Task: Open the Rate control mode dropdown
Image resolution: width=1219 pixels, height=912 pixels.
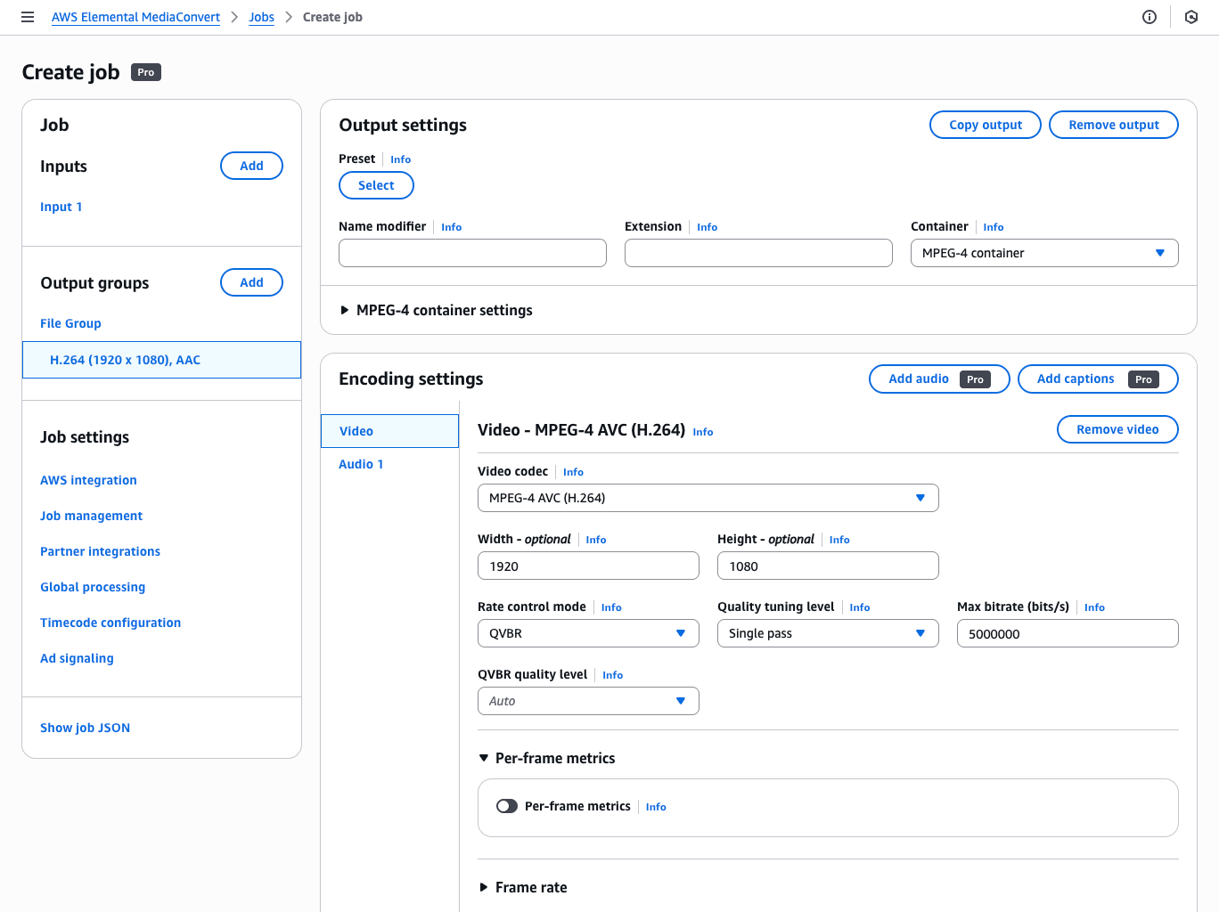Action: point(588,633)
